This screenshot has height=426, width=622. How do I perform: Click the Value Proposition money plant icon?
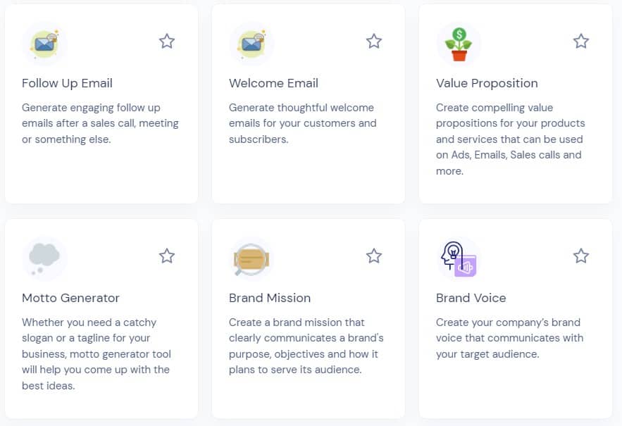tap(459, 44)
